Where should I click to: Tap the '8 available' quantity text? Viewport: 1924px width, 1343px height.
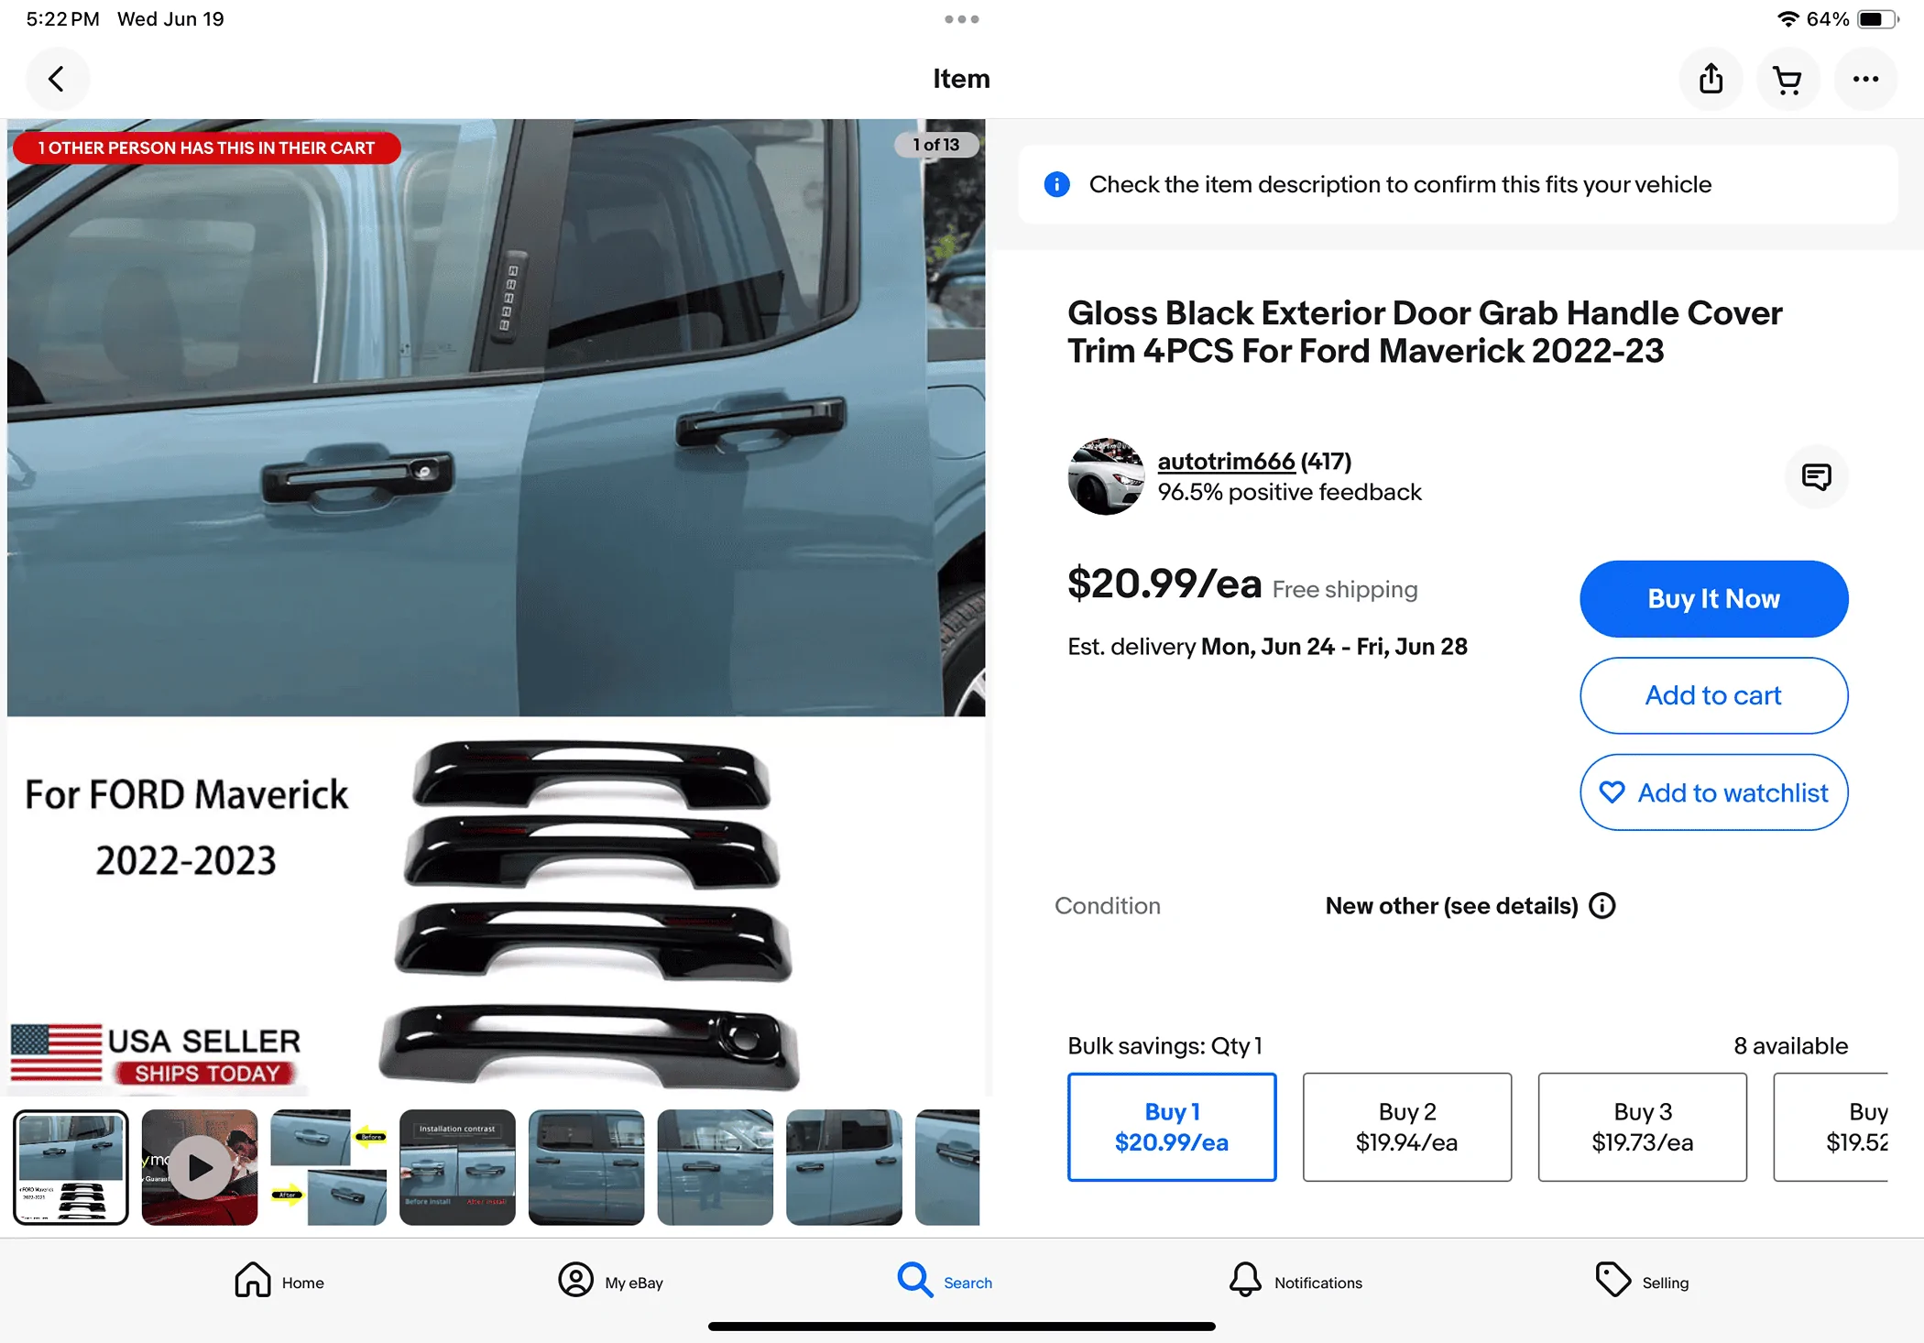(x=1790, y=1045)
